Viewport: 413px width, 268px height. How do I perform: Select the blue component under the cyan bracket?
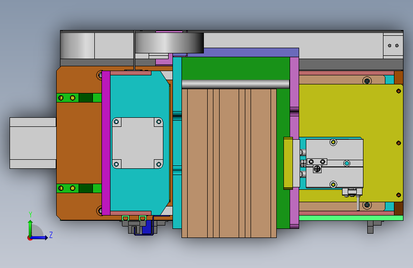click(x=147, y=227)
